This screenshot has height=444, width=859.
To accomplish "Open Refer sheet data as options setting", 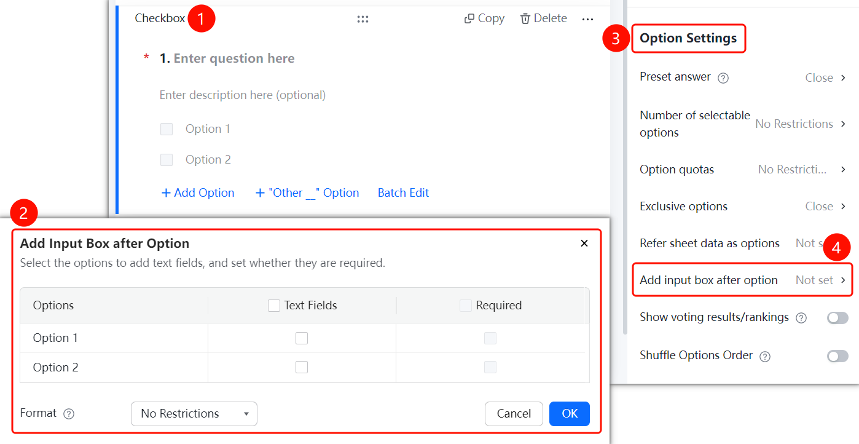I will click(743, 244).
